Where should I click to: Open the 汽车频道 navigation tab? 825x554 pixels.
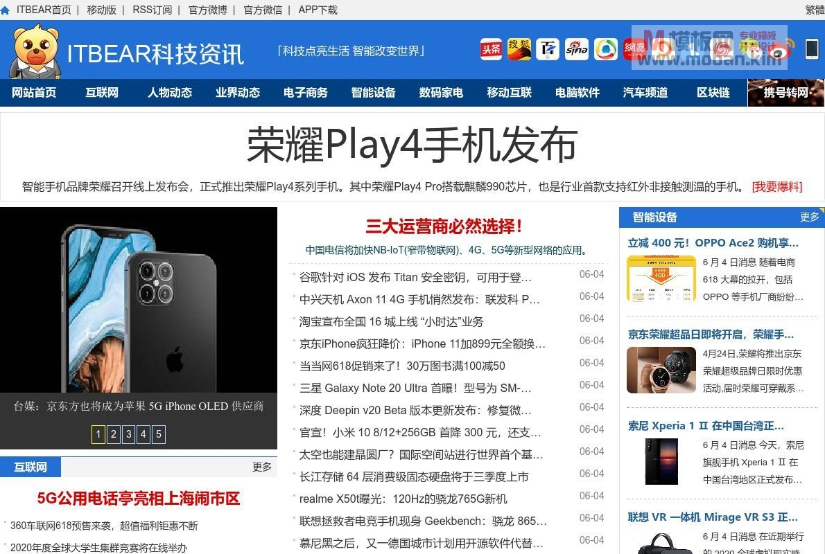point(645,93)
